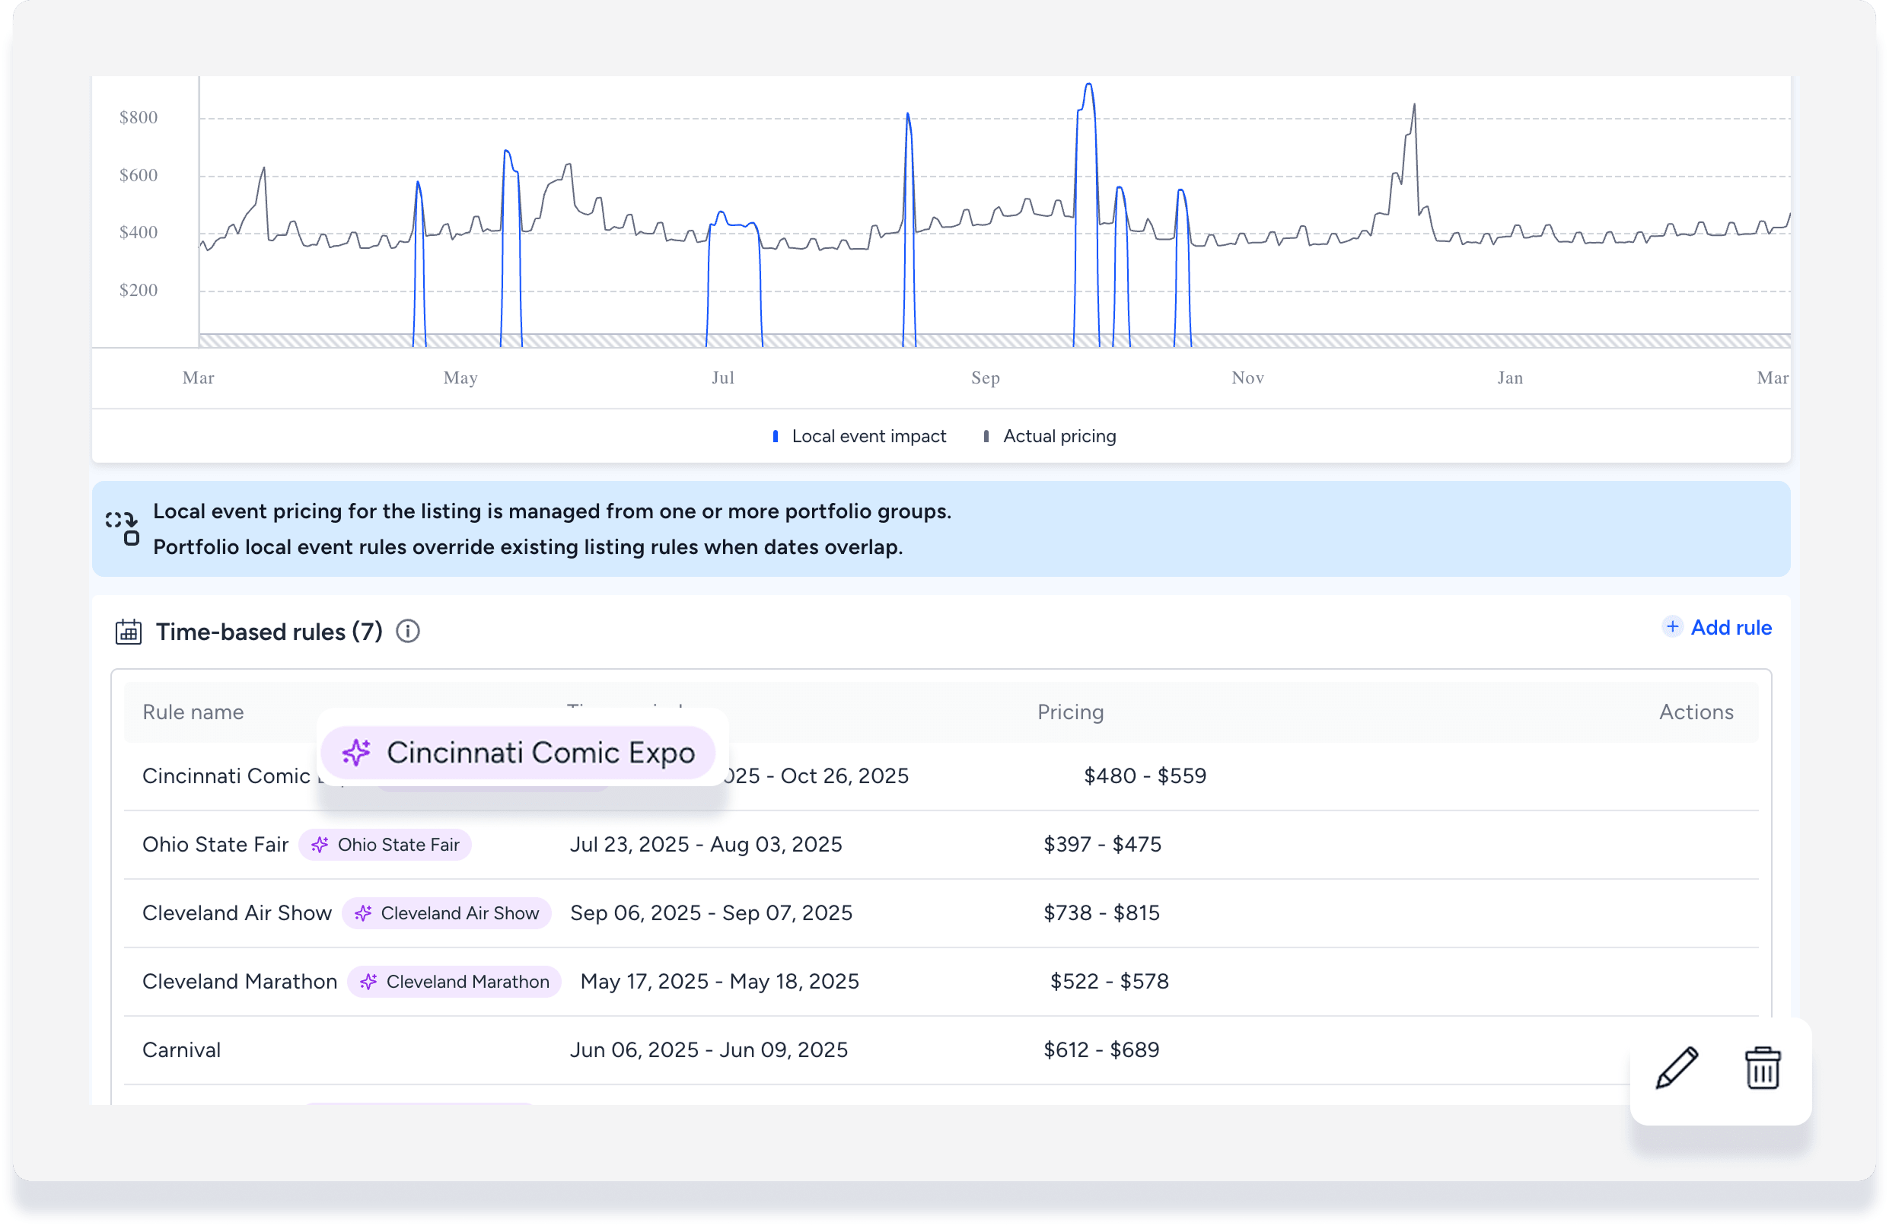This screenshot has height=1226, width=1889.
Task: Click the Pricing column header
Action: [1070, 712]
